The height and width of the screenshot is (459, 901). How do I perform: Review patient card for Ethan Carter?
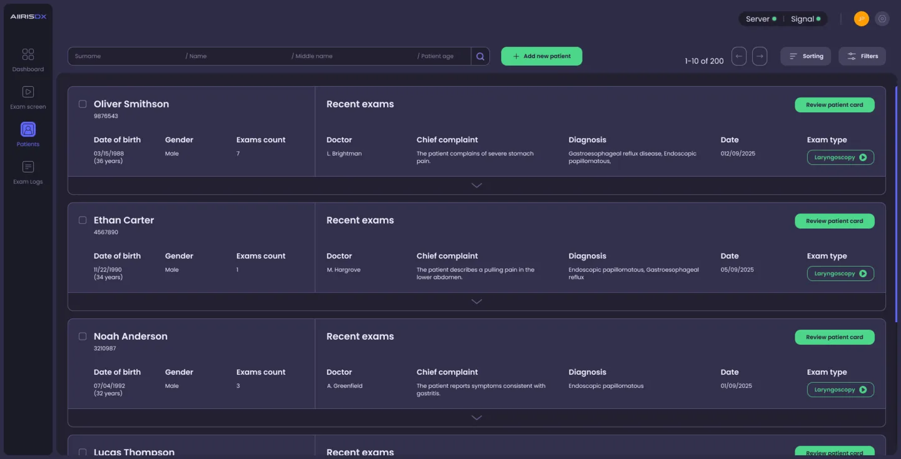[835, 221]
